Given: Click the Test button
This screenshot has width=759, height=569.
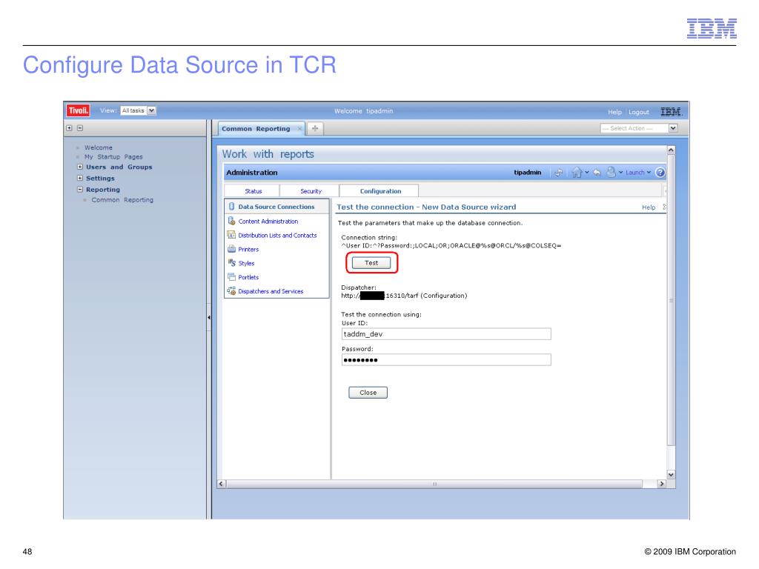Looking at the screenshot, I should [371, 263].
